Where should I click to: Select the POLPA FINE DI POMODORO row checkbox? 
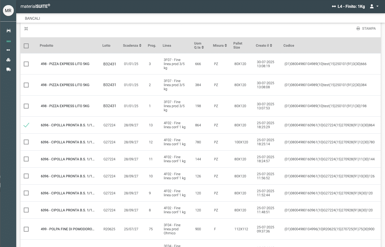26,229
